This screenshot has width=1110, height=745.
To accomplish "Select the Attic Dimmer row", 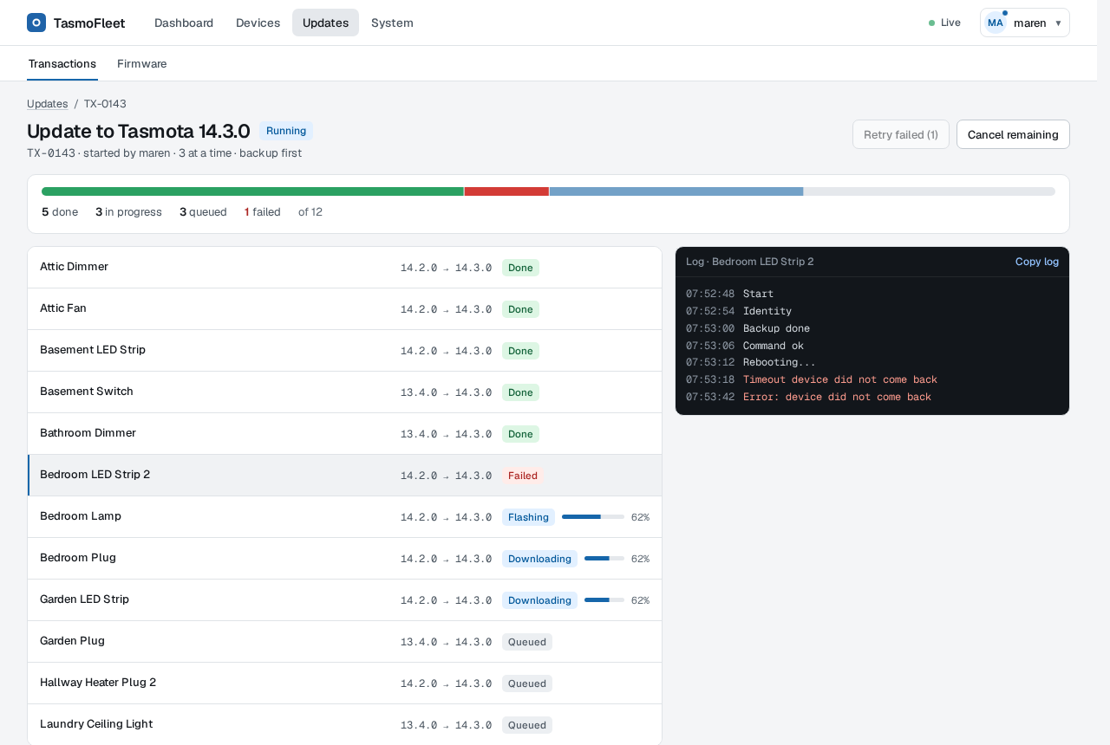I will point(345,268).
